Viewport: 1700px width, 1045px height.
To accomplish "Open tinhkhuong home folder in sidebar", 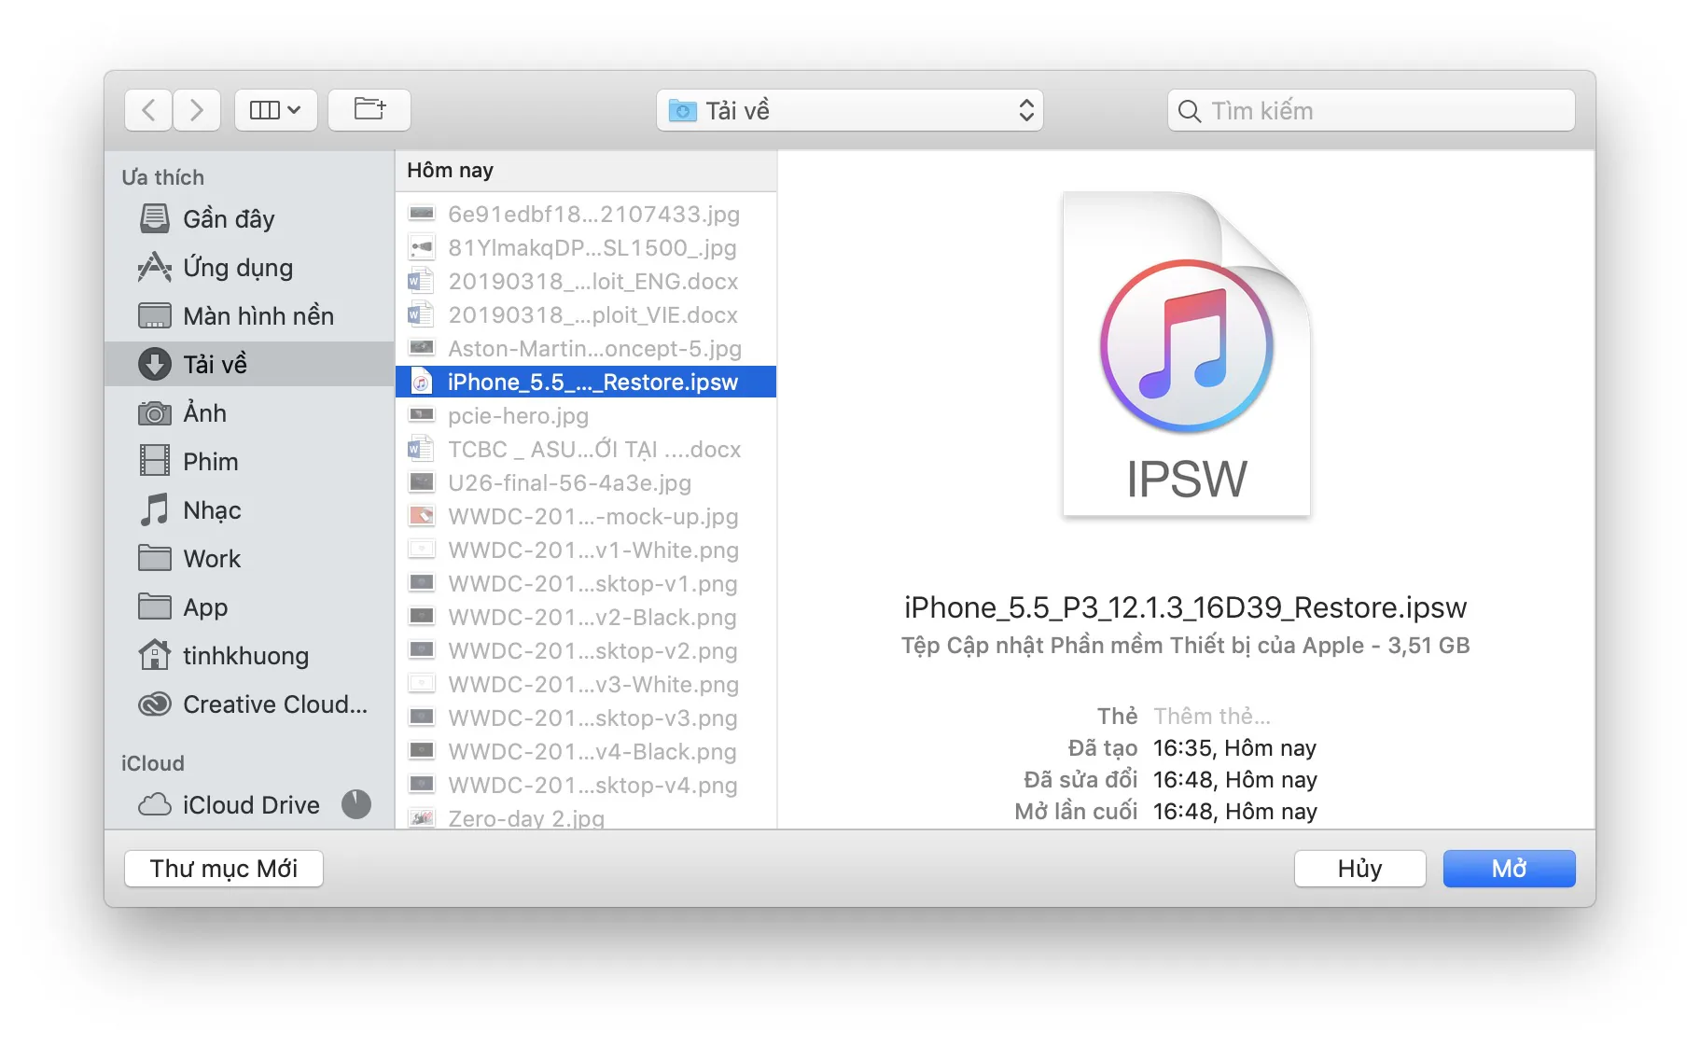I will point(249,655).
